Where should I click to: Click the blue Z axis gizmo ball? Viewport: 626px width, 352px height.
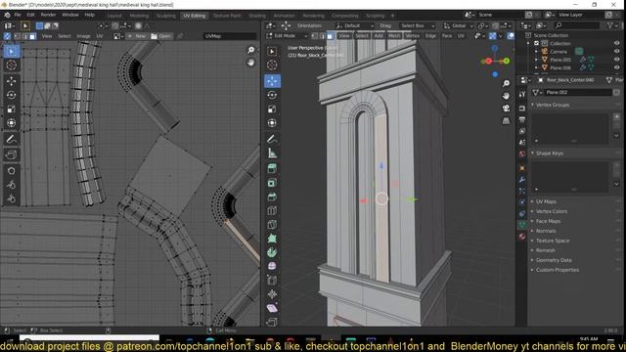[495, 48]
